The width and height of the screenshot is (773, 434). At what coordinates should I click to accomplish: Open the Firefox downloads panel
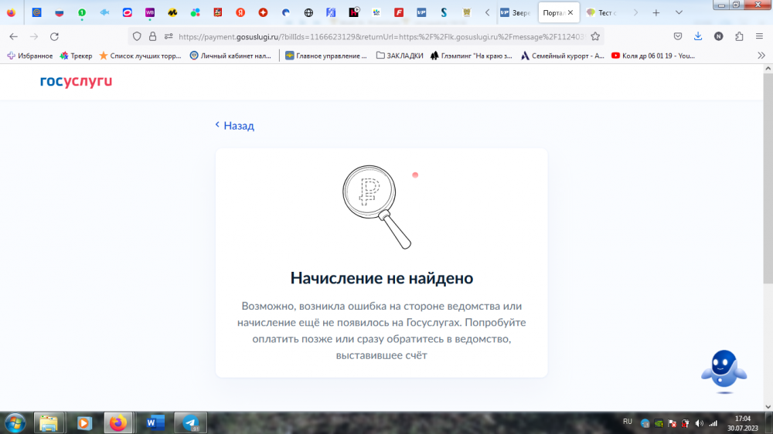click(698, 36)
